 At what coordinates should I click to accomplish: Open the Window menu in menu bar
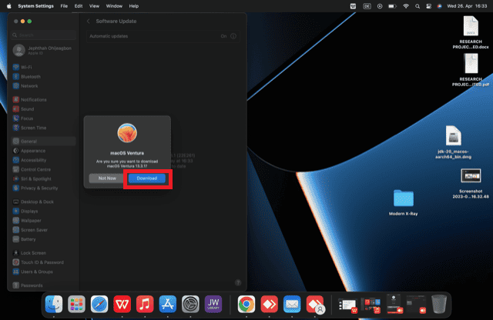pos(114,5)
